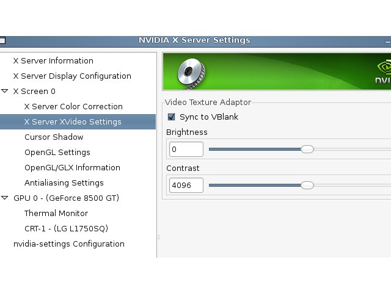Click the Brightness slider handle

coord(307,149)
